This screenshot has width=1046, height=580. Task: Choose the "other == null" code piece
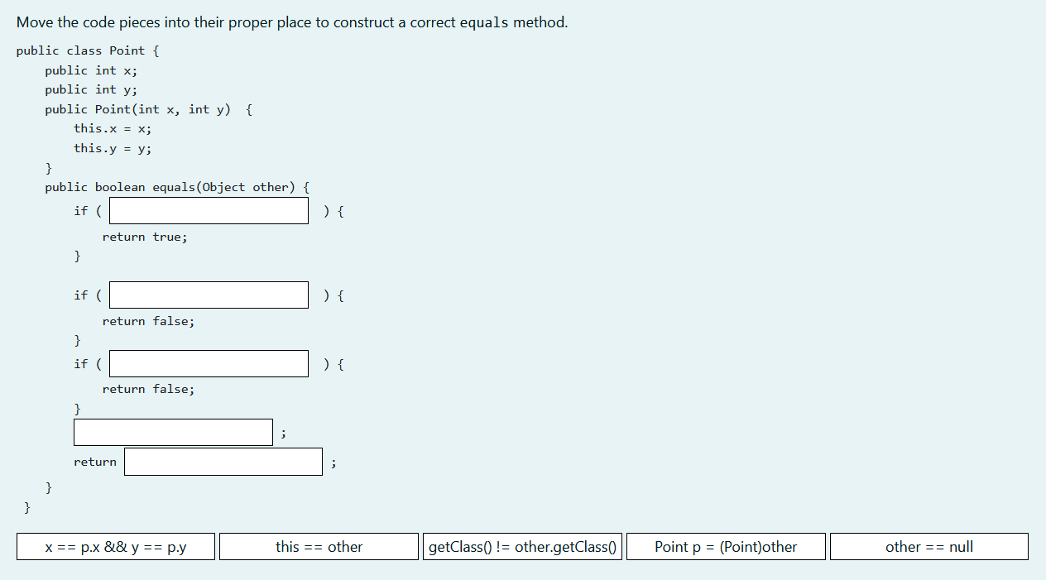[928, 546]
